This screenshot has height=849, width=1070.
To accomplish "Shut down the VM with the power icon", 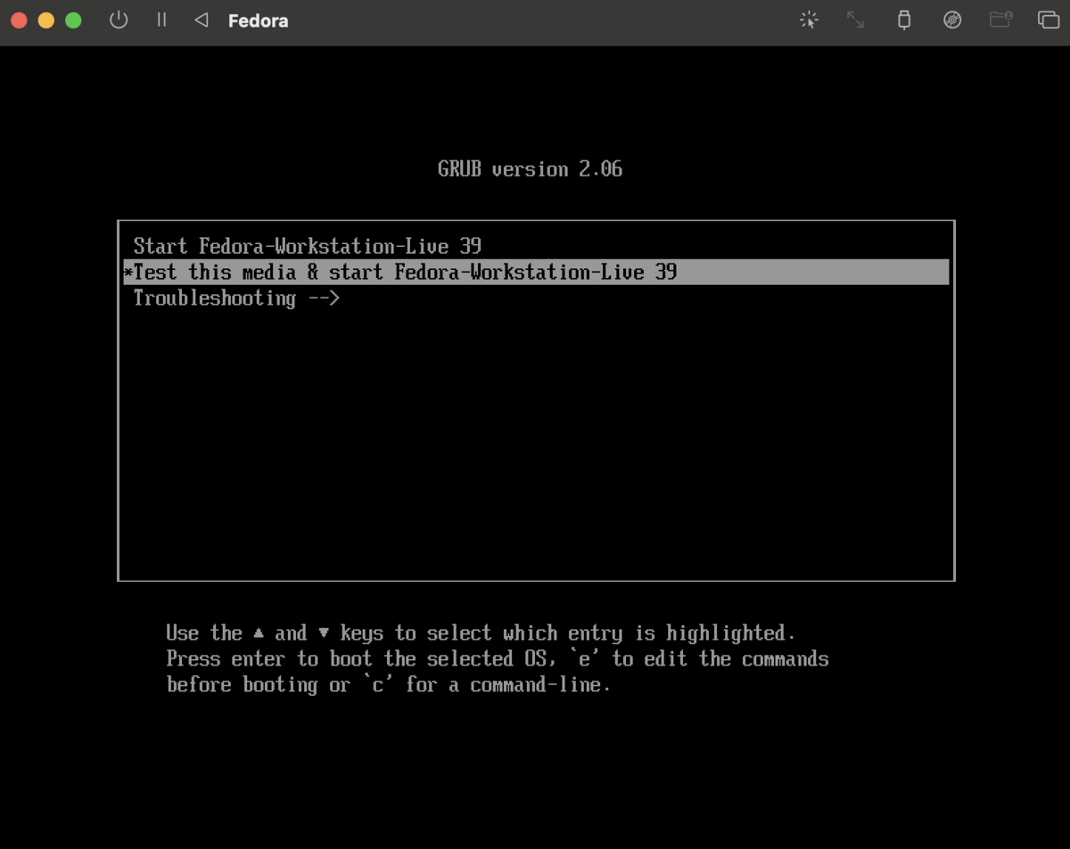I will 119,20.
